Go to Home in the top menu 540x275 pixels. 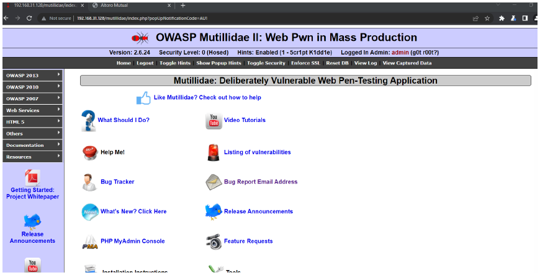click(x=124, y=63)
